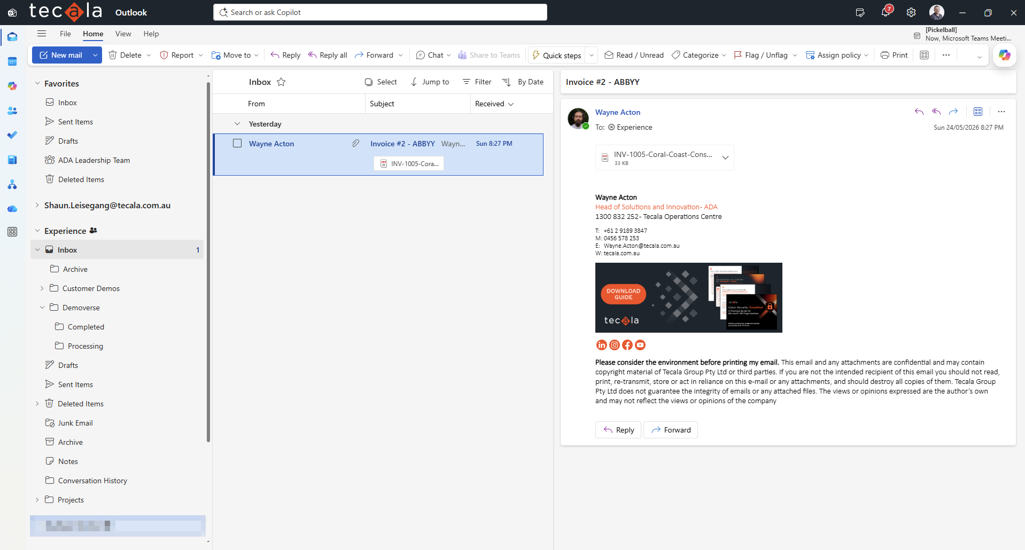This screenshot has width=1025, height=550.
Task: Expand the Shaun.Leisegang@tecala.com.au account
Action: click(37, 205)
